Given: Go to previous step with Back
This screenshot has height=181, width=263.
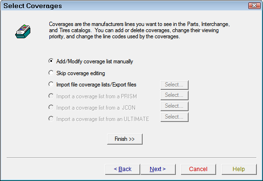Looking at the screenshot, I should (x=122, y=169).
